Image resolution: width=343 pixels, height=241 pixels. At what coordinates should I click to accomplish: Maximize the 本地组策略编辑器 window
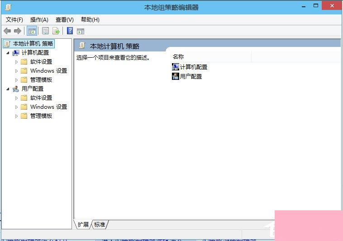click(x=316, y=6)
